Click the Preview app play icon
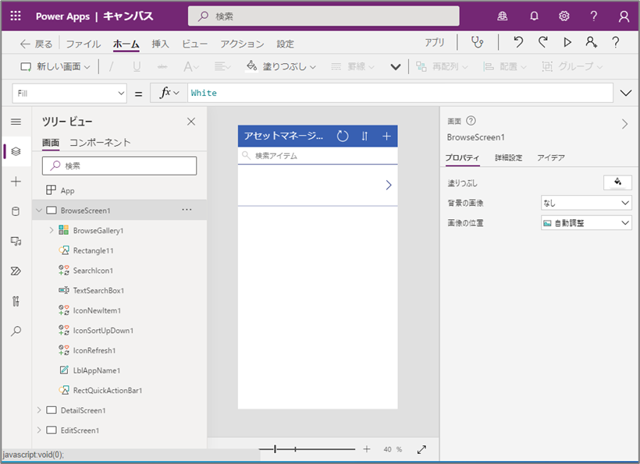640x464 pixels. (x=567, y=42)
